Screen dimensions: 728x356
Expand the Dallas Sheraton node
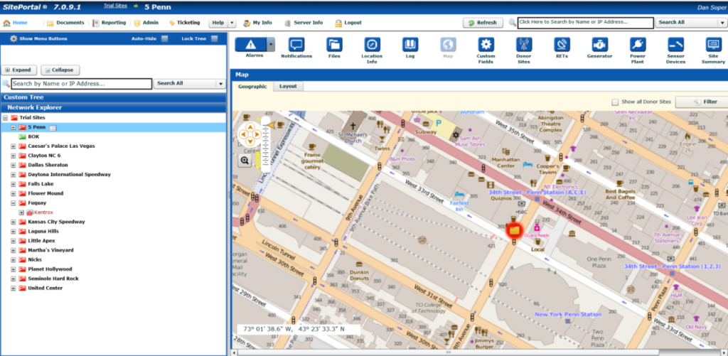[13, 166]
